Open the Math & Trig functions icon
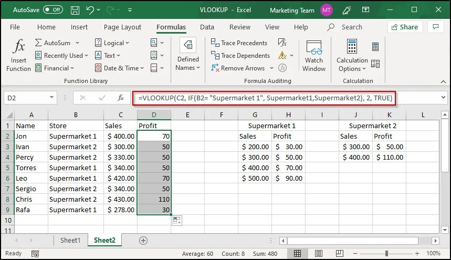This screenshot has height=260, width=451. point(154,55)
